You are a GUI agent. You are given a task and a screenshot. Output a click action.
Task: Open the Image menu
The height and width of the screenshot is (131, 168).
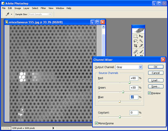[x=18, y=8]
